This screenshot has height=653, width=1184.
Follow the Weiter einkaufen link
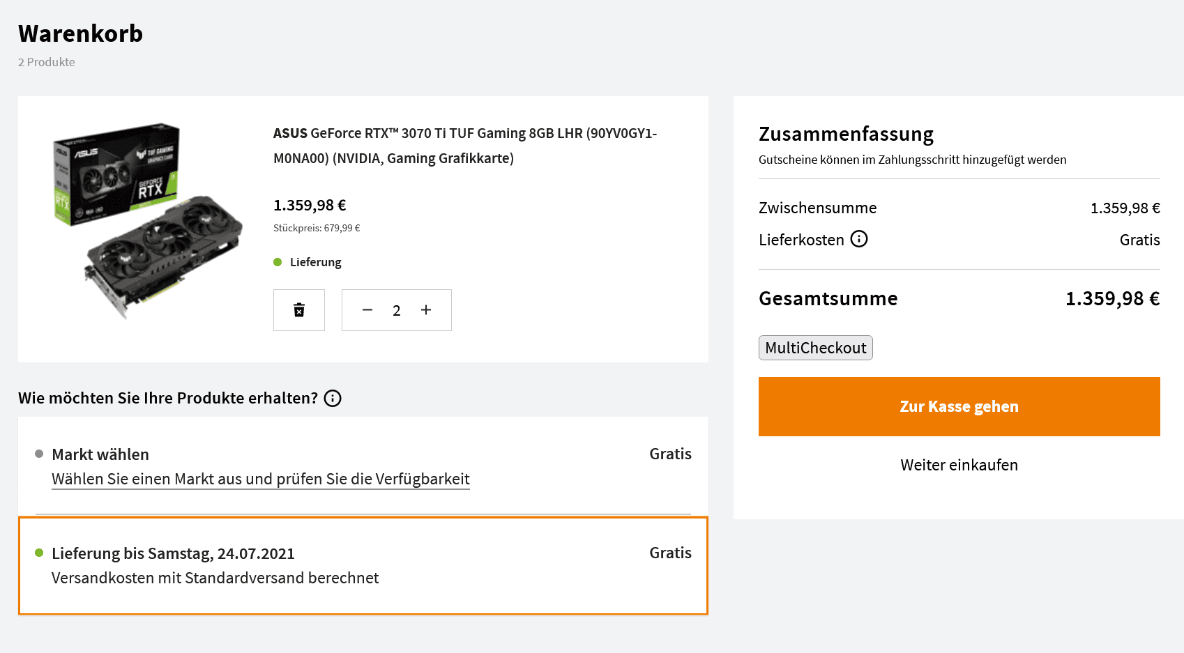(x=959, y=465)
